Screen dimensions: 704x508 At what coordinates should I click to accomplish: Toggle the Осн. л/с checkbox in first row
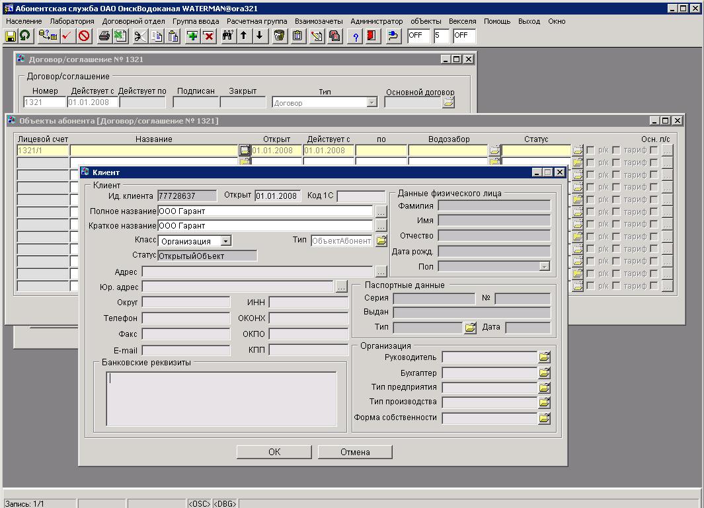(654, 151)
